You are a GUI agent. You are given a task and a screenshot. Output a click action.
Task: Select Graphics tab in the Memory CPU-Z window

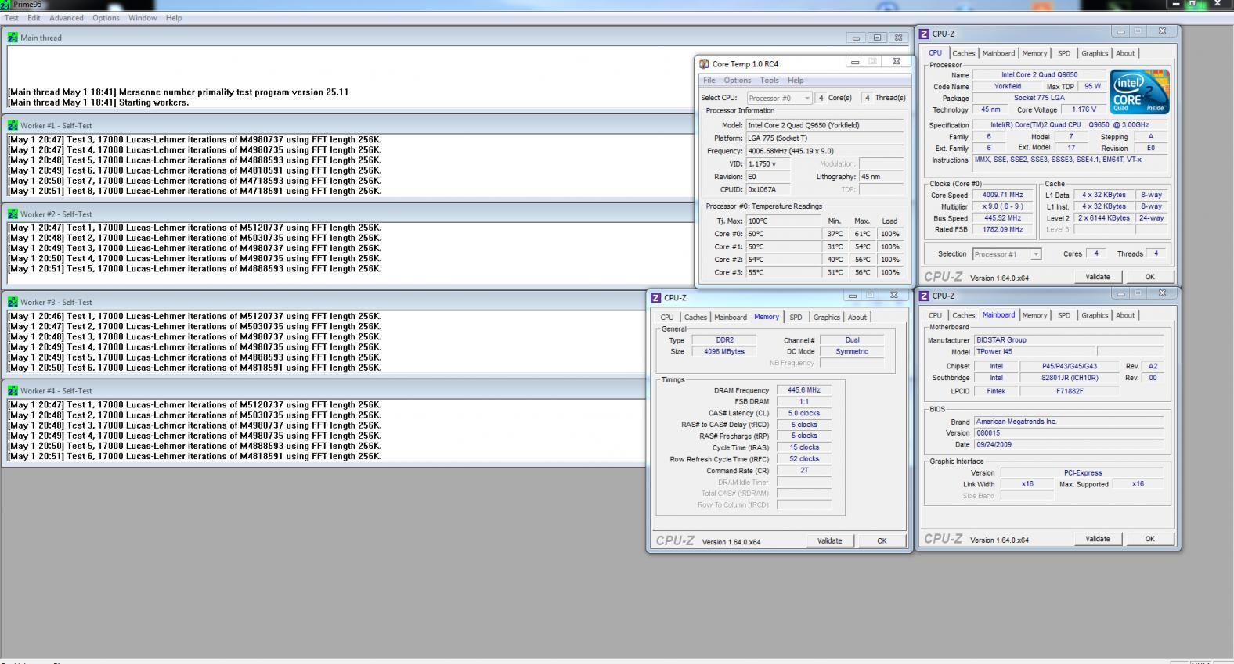pyautogui.click(x=826, y=318)
